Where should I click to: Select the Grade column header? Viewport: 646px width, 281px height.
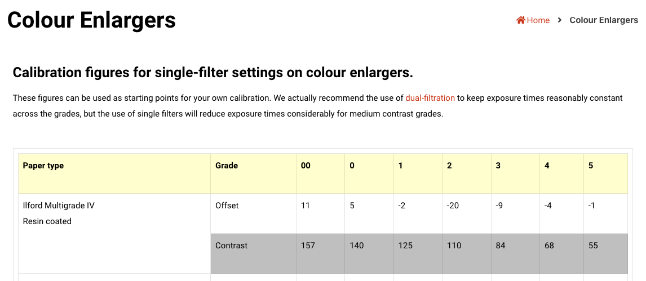(x=227, y=166)
